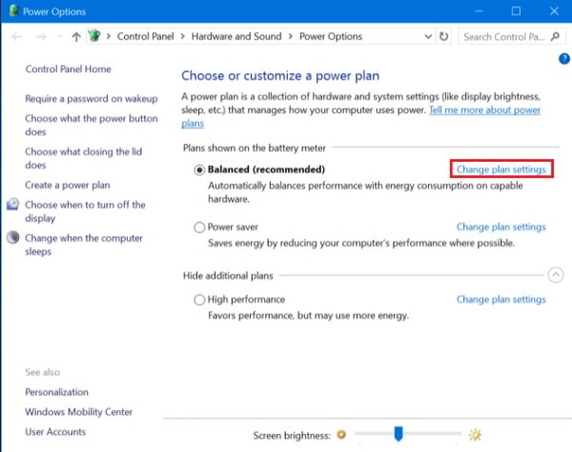This screenshot has width=572, height=452.
Task: Open the recent locations dropdown arrow
Action: 60,36
